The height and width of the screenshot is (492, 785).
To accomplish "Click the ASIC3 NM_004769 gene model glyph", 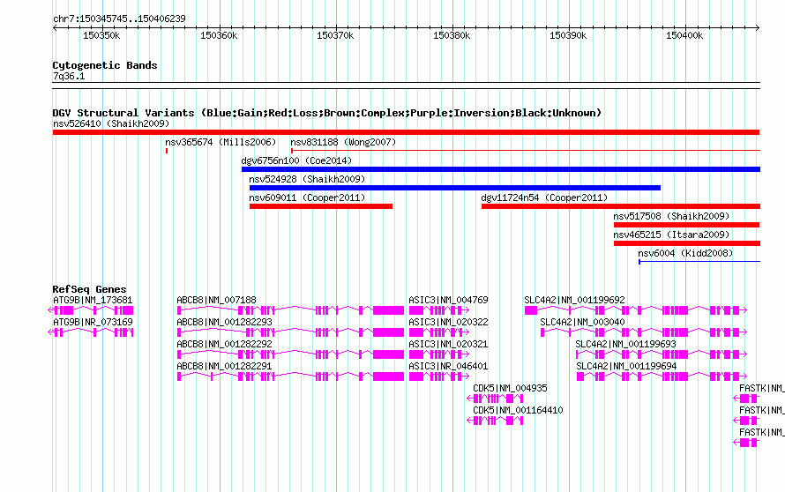I will [x=439, y=310].
